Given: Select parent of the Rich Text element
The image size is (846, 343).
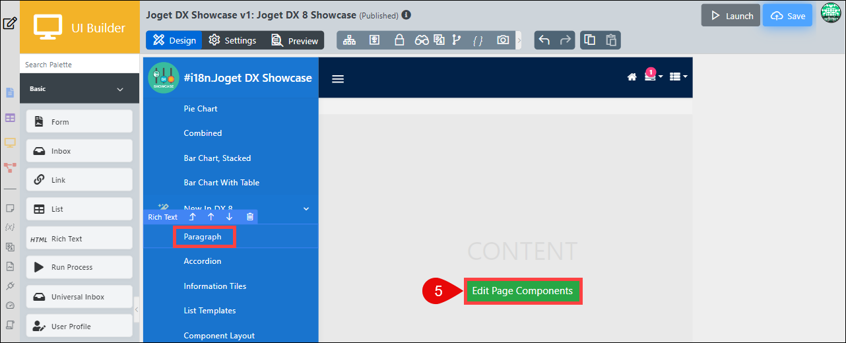Looking at the screenshot, I should [193, 217].
